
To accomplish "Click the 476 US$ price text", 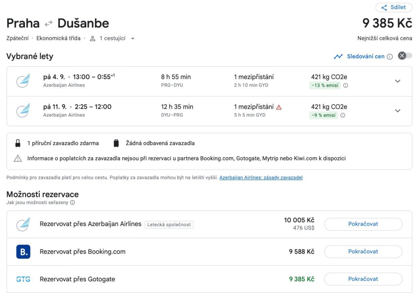I will point(304,228).
